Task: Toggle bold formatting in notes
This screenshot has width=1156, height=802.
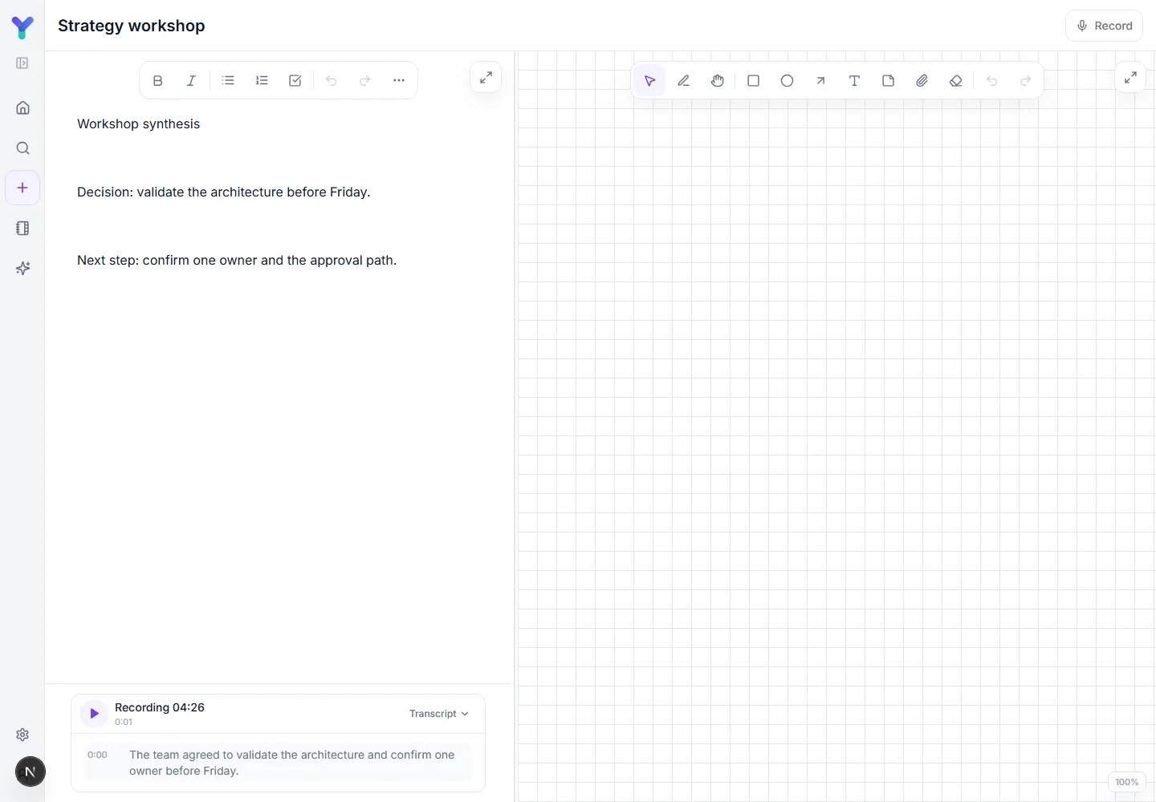Action: pos(157,80)
